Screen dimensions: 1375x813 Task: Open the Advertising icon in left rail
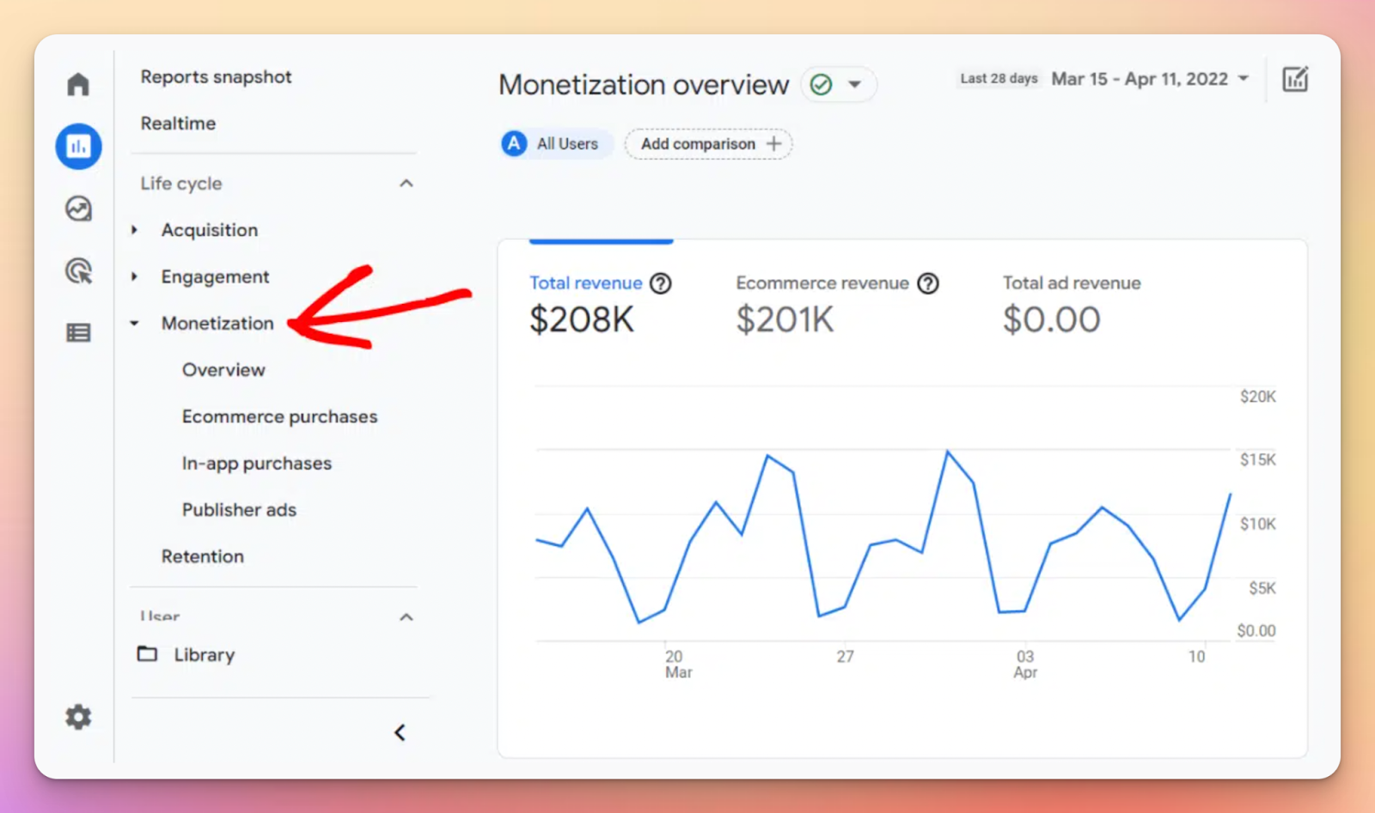point(78,271)
